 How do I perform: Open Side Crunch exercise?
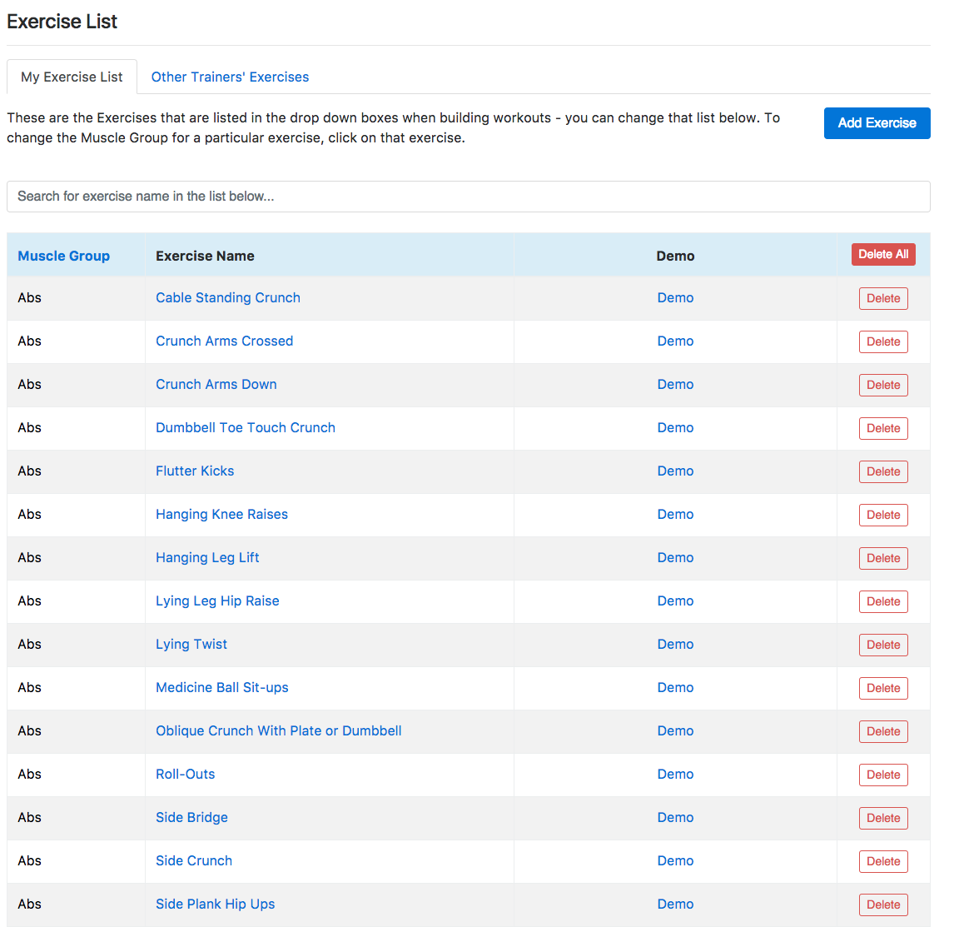[x=194, y=860]
